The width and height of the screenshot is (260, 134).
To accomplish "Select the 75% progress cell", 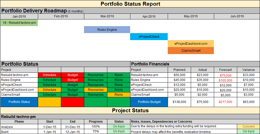I will tap(96, 131).
